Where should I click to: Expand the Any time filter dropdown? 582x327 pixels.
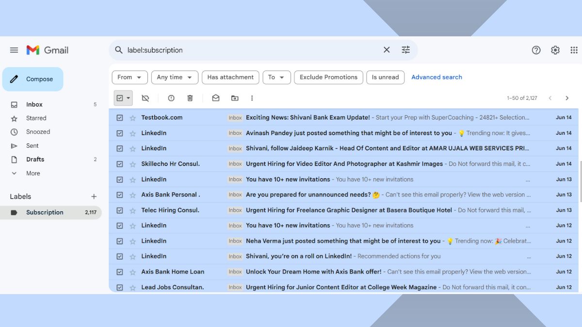(175, 77)
